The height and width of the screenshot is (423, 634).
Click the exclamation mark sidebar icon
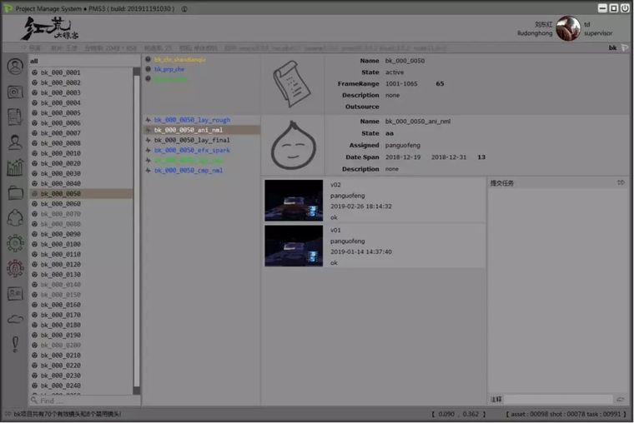[x=15, y=344]
